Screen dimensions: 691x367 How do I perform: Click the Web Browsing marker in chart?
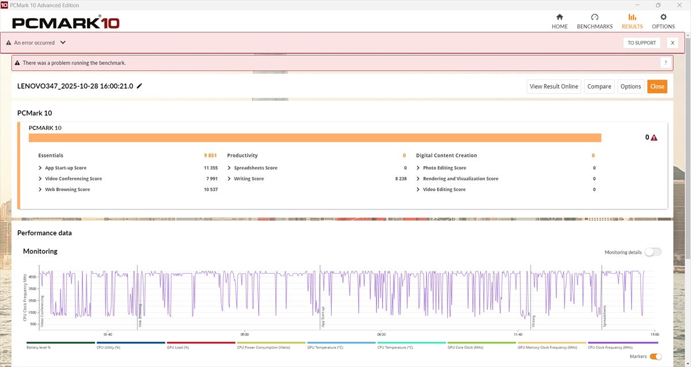coord(140,316)
